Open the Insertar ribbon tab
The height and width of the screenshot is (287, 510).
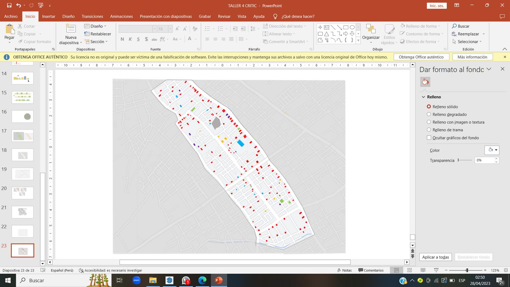(48, 16)
